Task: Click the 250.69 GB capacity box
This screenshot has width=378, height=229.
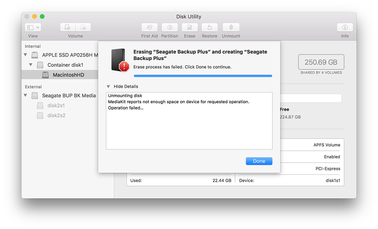Action: (321, 62)
